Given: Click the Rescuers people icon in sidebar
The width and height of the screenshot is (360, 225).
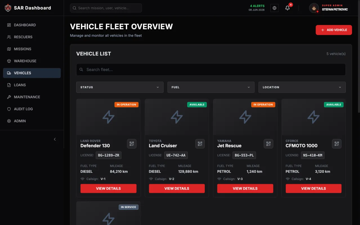Looking at the screenshot, I should coord(9,37).
